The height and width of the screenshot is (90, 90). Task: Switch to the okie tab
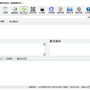pos(2,59)
